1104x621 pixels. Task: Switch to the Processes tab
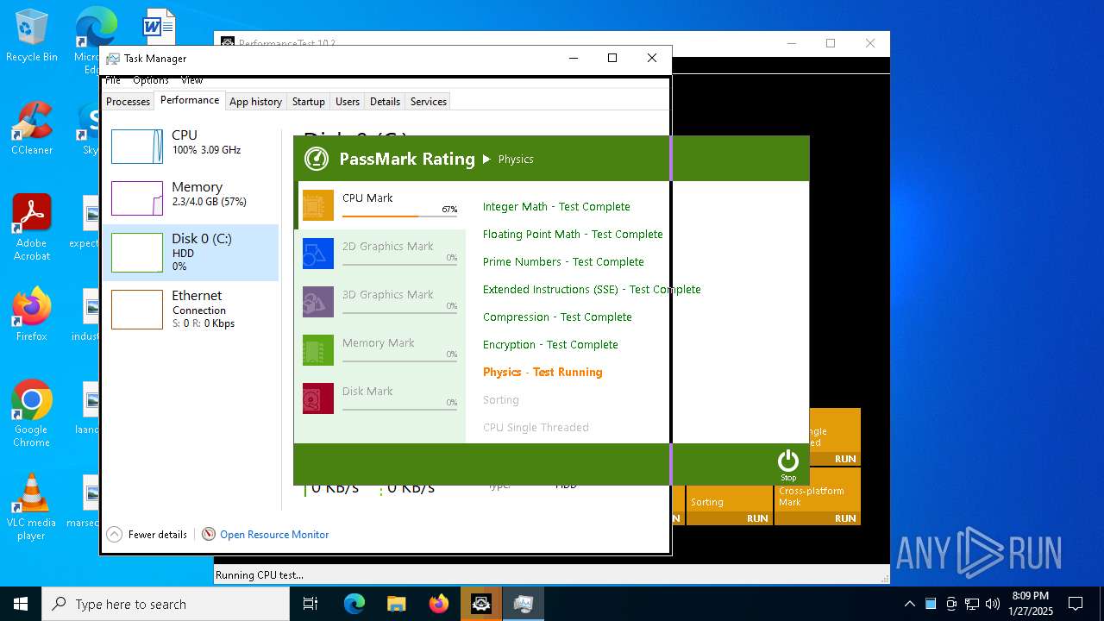(x=129, y=102)
